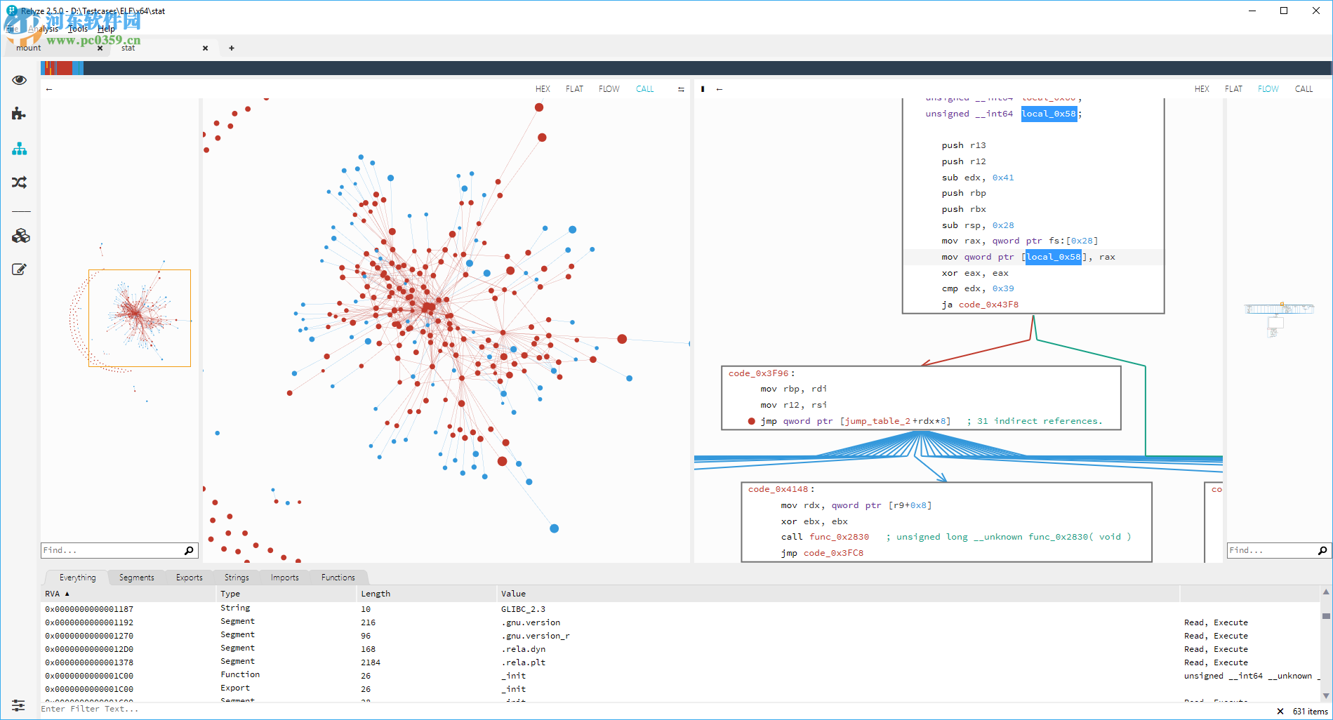Screen dimensions: 1333x720
Task: Sort by Type column header
Action: pos(286,594)
